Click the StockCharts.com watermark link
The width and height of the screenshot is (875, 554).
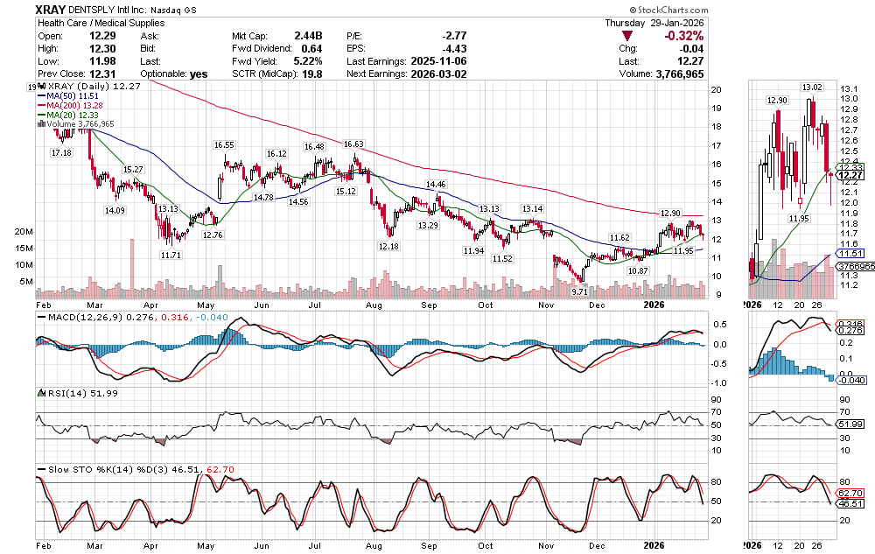tap(826, 10)
